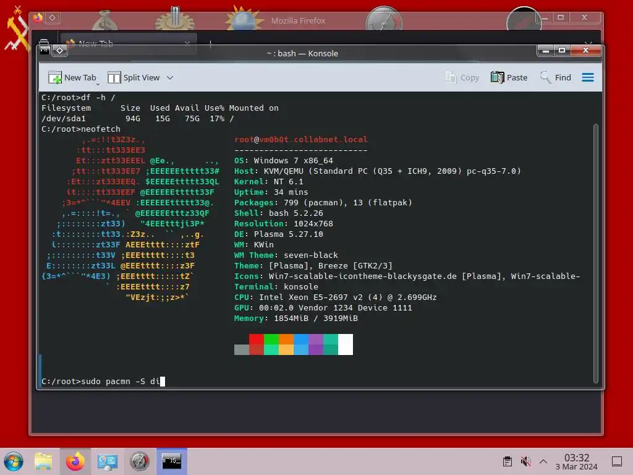
Task: Click the root@vm0b0t.collabnet.local hostname text
Action: click(x=301, y=139)
